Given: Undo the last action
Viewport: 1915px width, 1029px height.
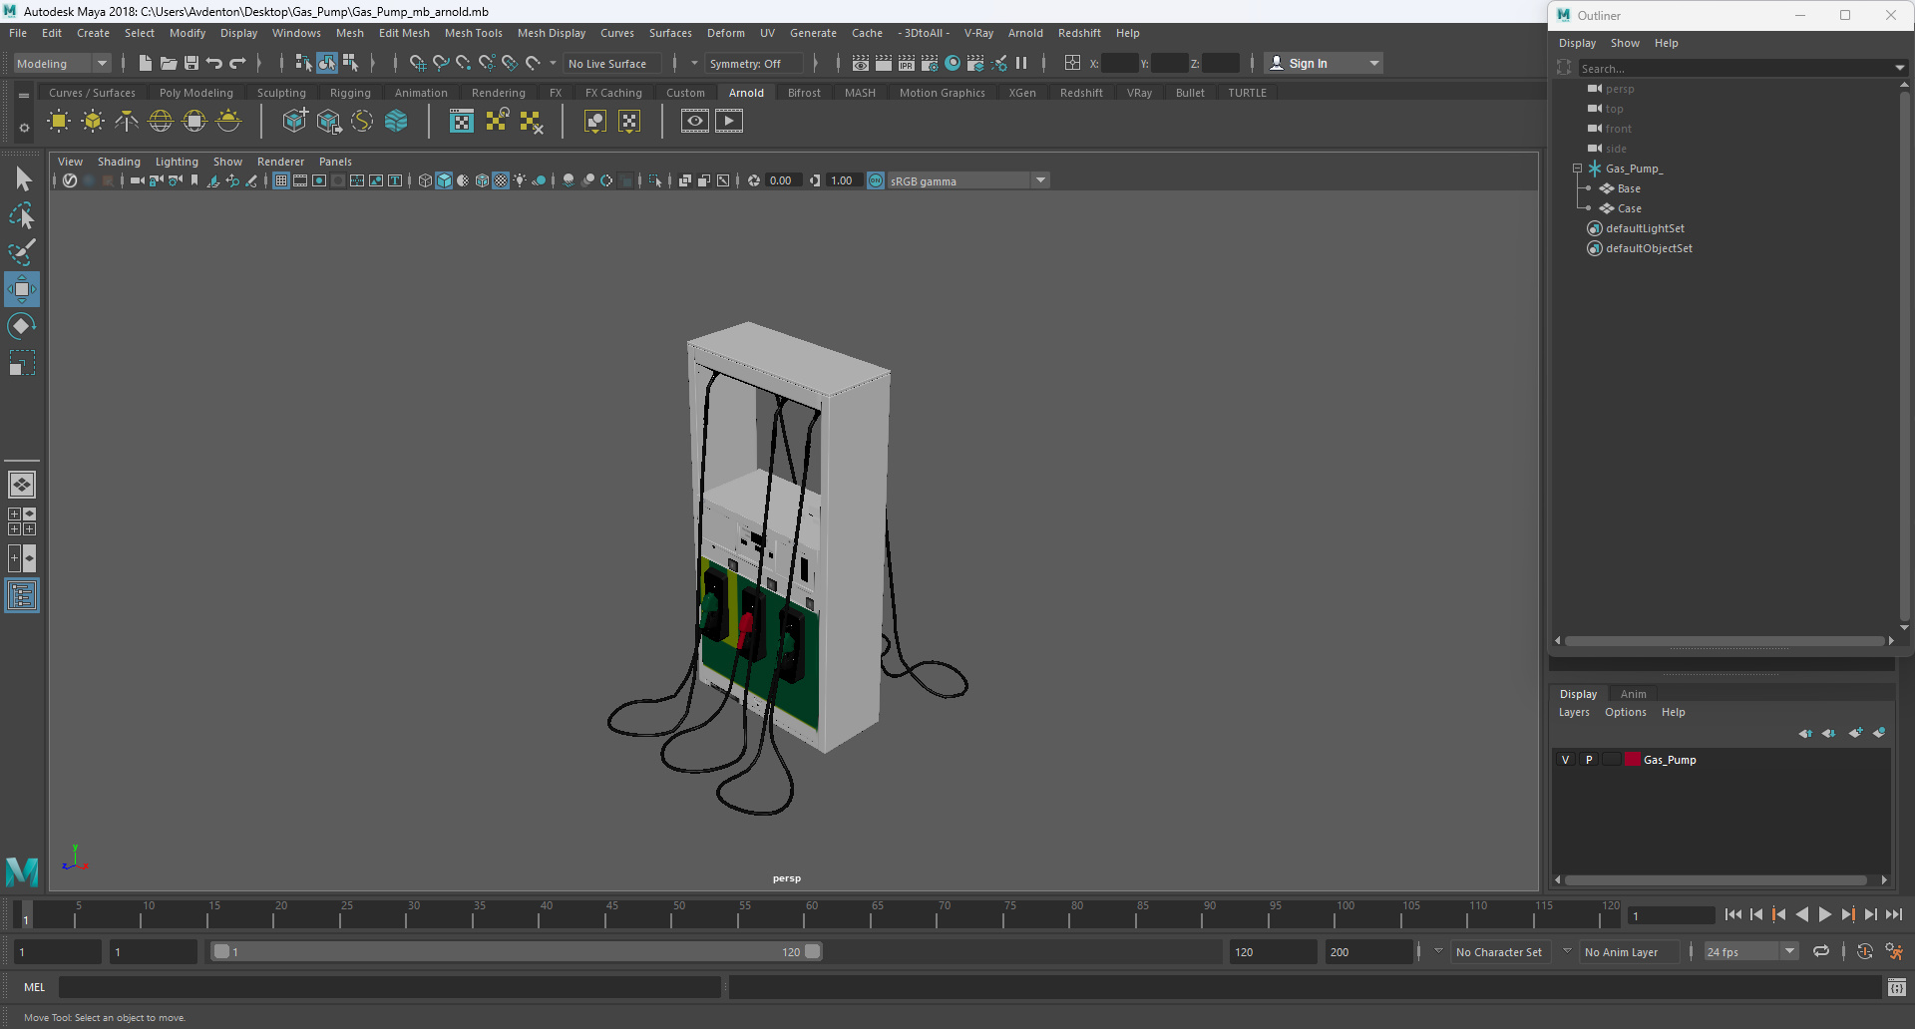Looking at the screenshot, I should coord(214,63).
